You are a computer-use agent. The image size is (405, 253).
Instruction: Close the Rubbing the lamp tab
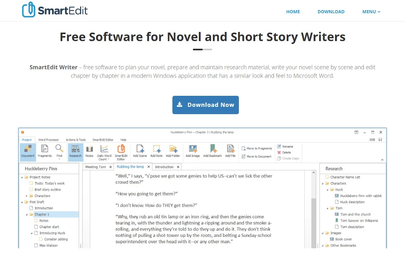[x=148, y=167]
